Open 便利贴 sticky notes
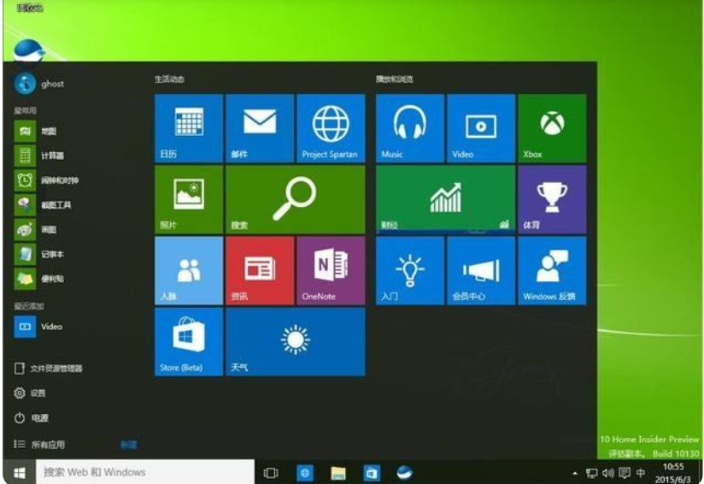The height and width of the screenshot is (484, 704). (x=39, y=279)
